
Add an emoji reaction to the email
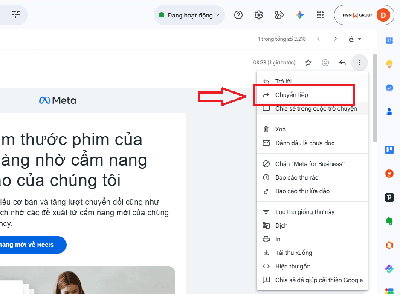[x=325, y=63]
